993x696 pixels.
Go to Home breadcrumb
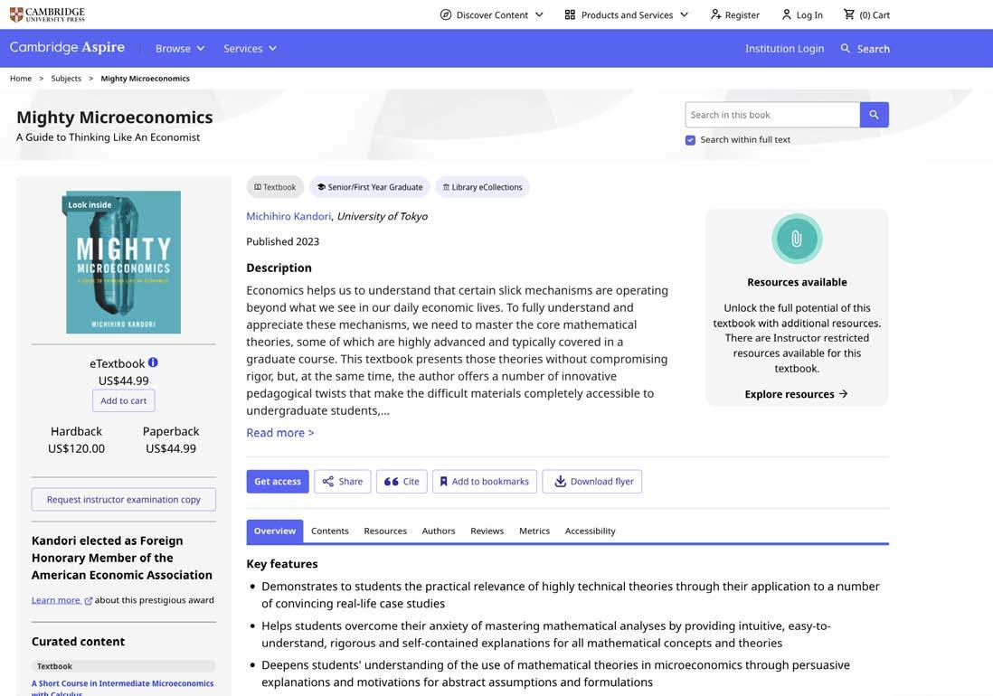click(x=21, y=79)
